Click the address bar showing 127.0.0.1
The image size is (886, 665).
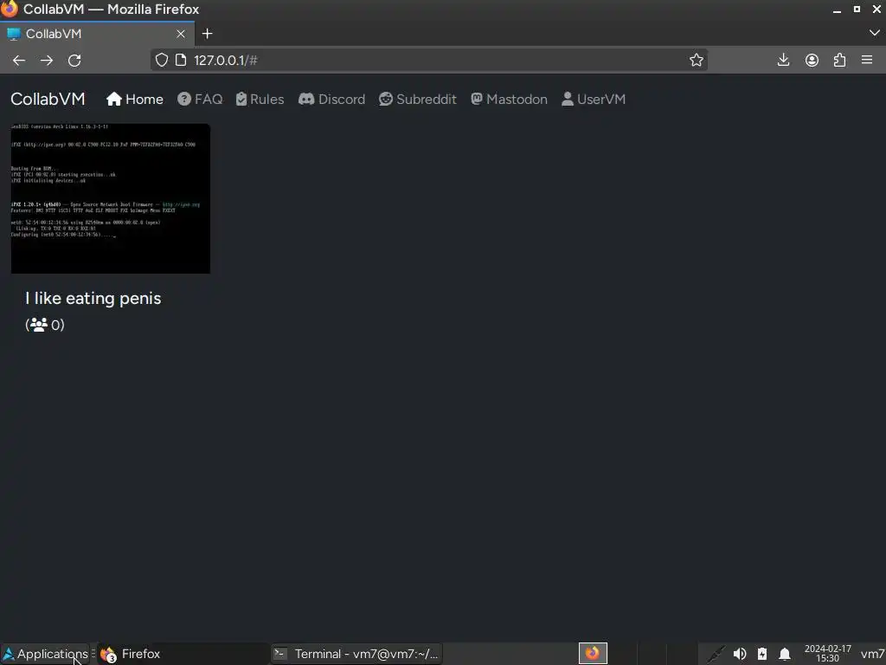tap(429, 60)
